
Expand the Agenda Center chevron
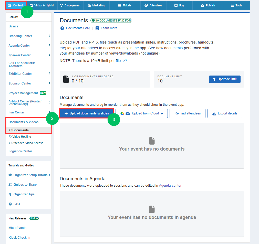pos(49,46)
